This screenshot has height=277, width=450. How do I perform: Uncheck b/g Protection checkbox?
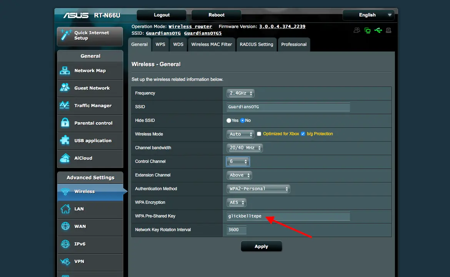303,134
